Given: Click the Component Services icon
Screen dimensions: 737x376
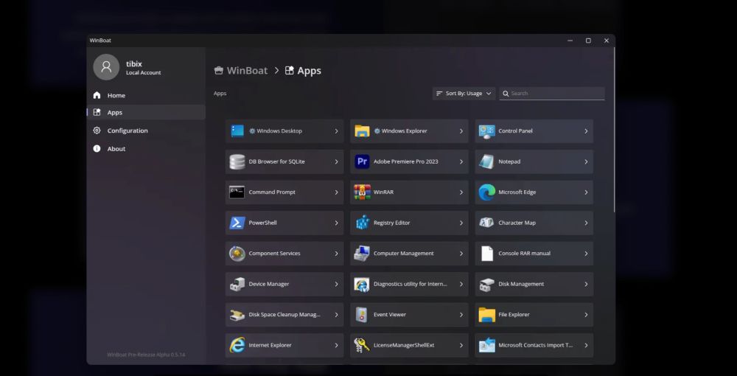Looking at the screenshot, I should coord(237,254).
